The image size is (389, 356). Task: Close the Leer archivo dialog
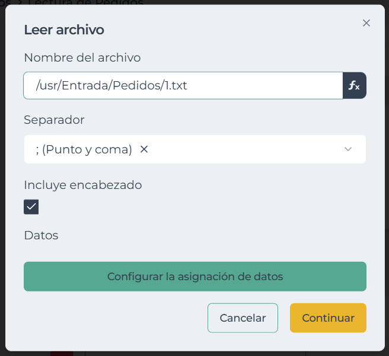[366, 23]
